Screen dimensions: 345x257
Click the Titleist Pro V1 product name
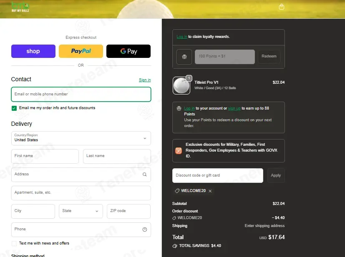click(x=206, y=82)
